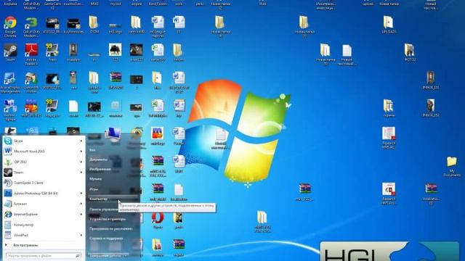Expand the Adobe Photoshop CS4 jump list arrow
Image resolution: width=465 pixels, height=261 pixels.
point(81,194)
